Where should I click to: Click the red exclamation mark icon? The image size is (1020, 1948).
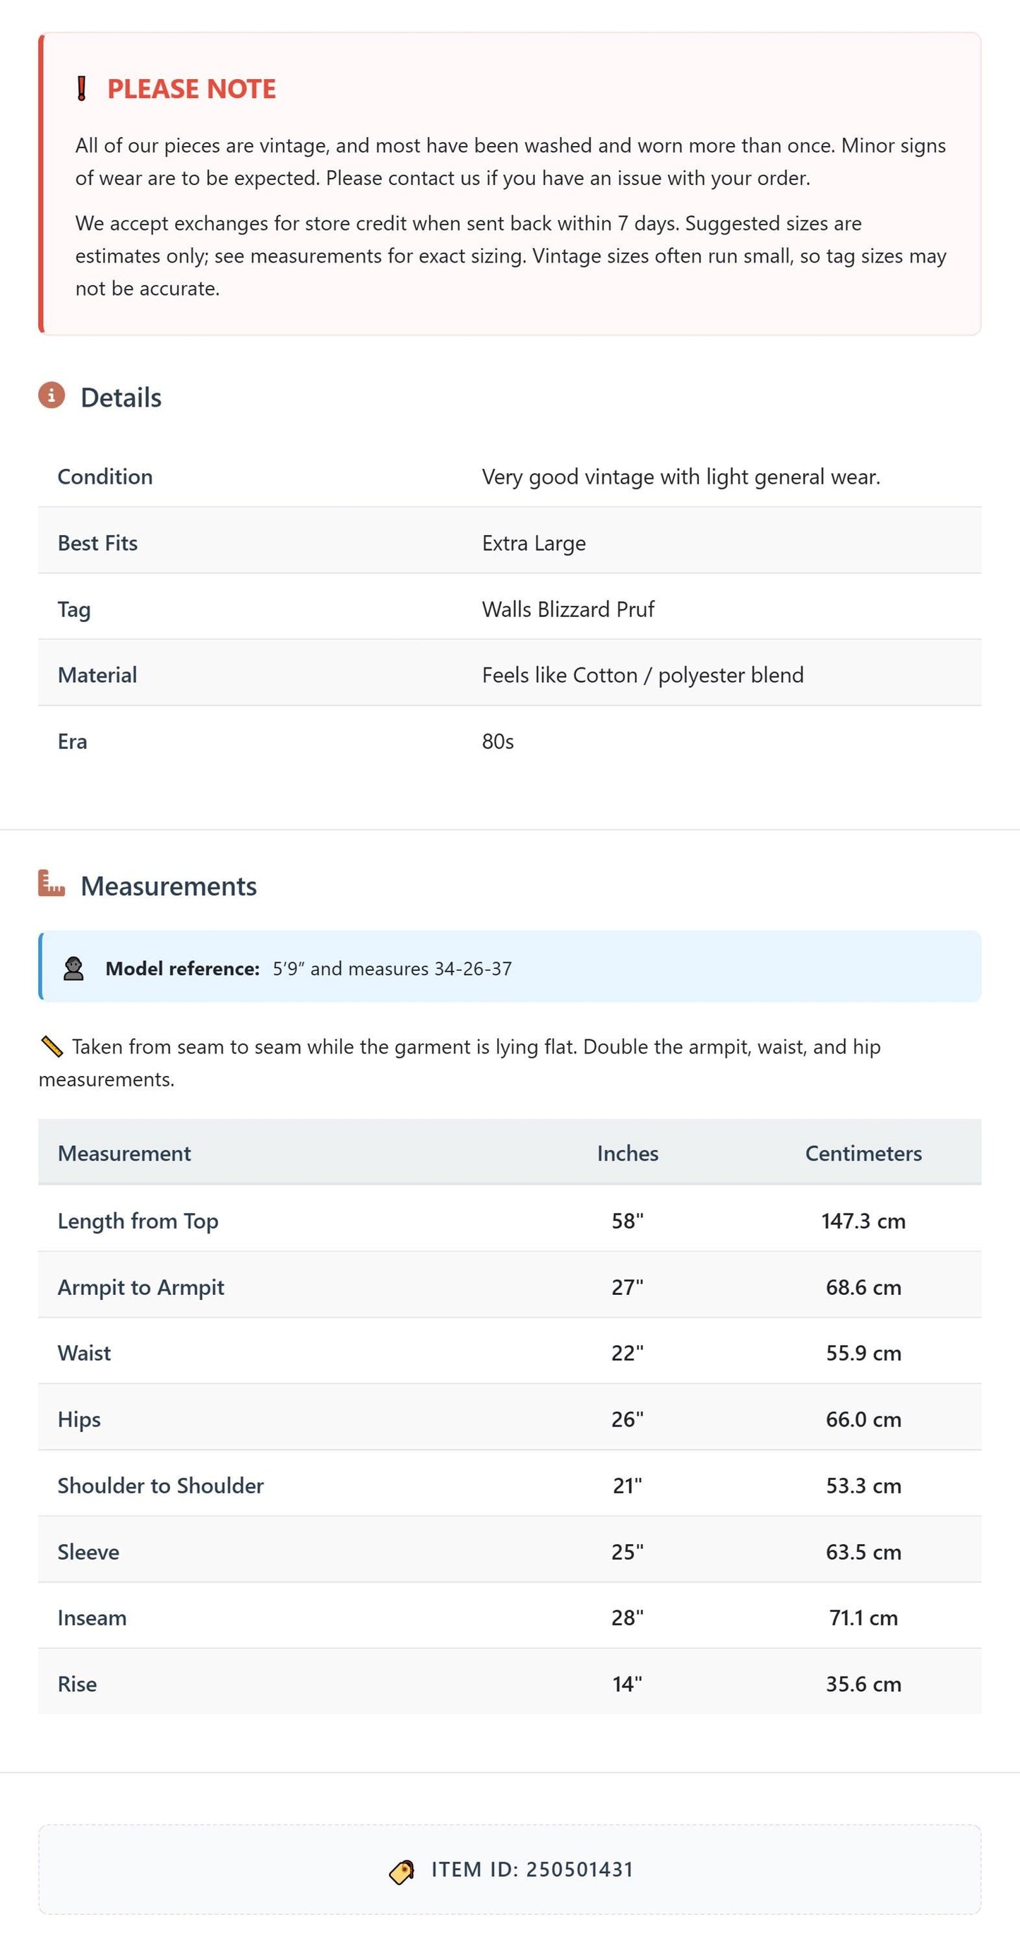pos(82,88)
